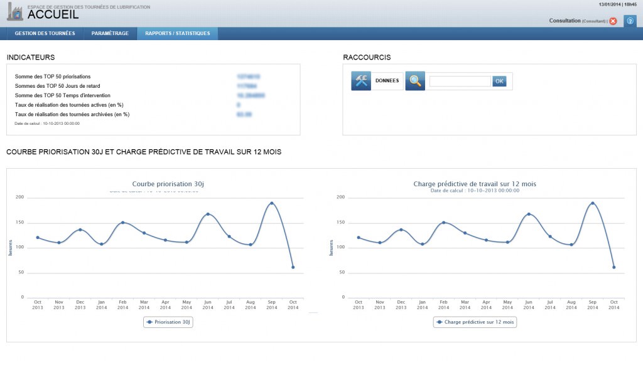
Task: Open the Paramétrage menu
Action: tap(110, 34)
